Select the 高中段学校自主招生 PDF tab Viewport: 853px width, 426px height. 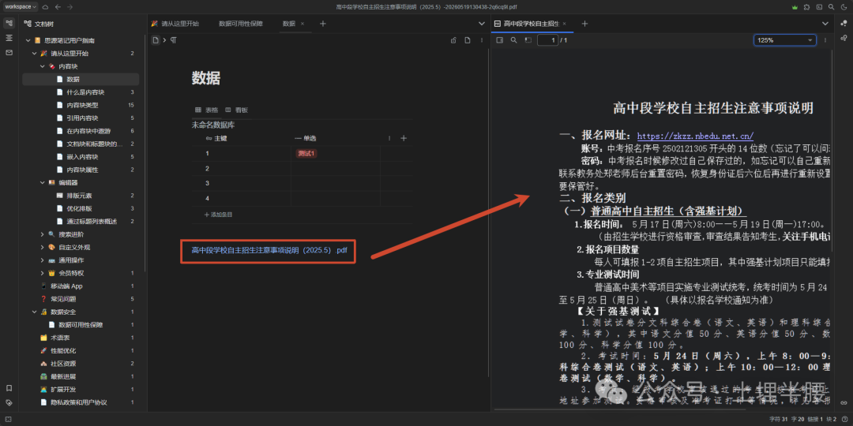coord(531,24)
